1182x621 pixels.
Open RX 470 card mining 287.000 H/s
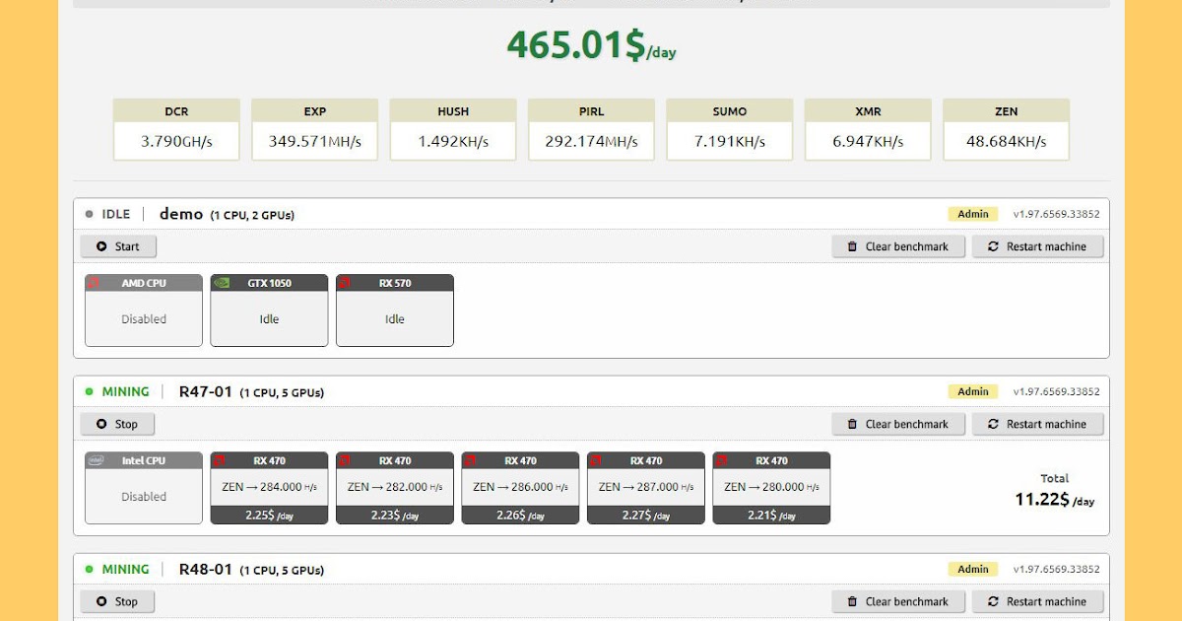(646, 488)
